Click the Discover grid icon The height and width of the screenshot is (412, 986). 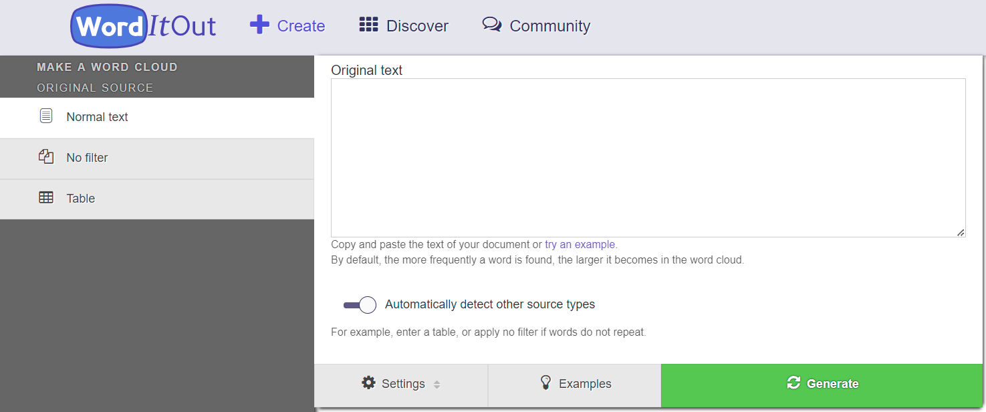click(368, 24)
